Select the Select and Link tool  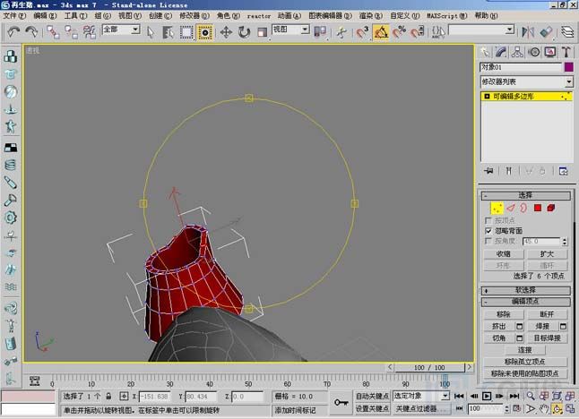pyautogui.click(x=53, y=32)
